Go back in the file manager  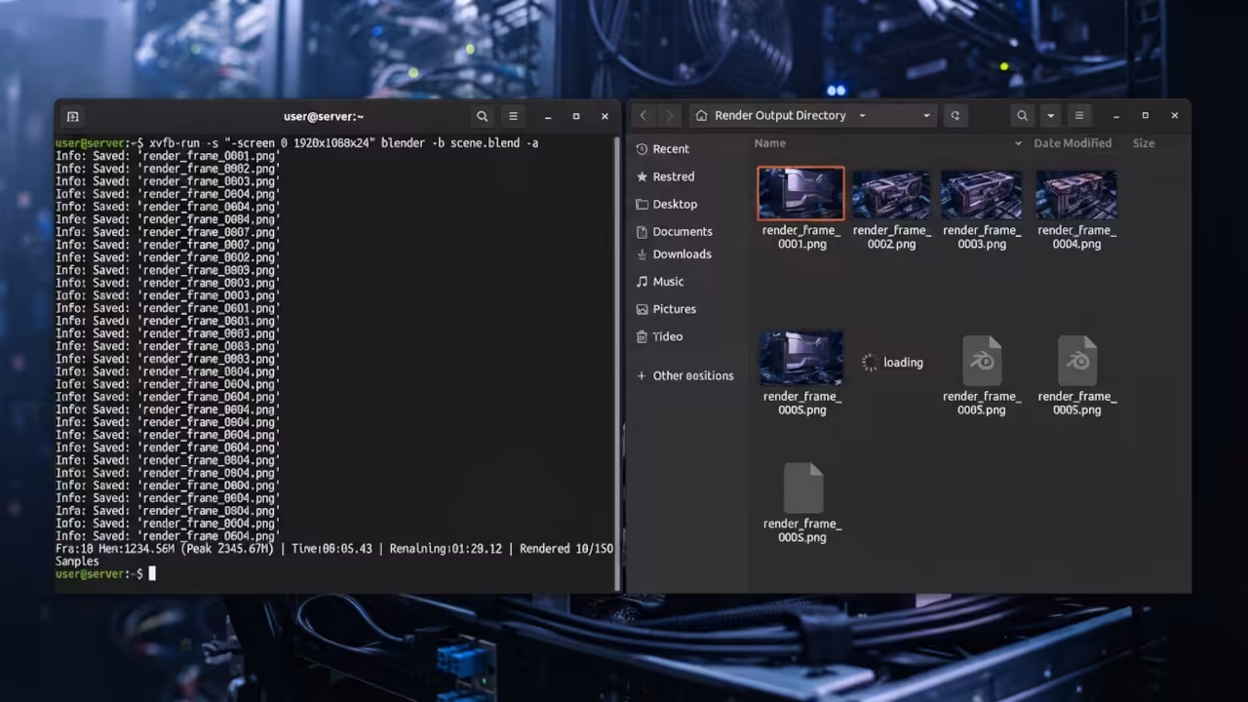pos(643,115)
